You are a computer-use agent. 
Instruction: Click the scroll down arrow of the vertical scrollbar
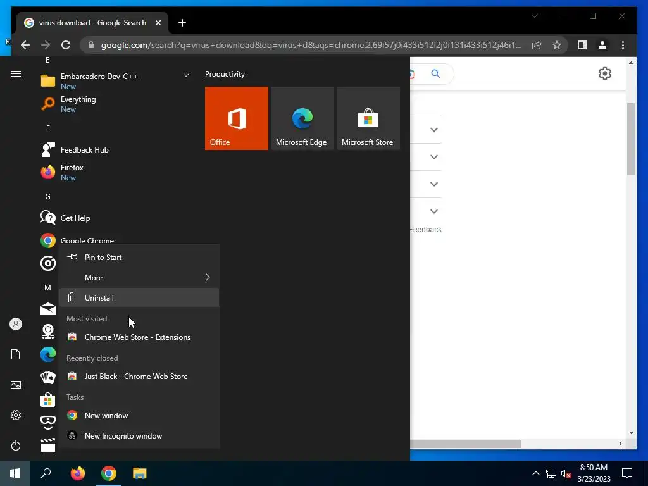[631, 433]
